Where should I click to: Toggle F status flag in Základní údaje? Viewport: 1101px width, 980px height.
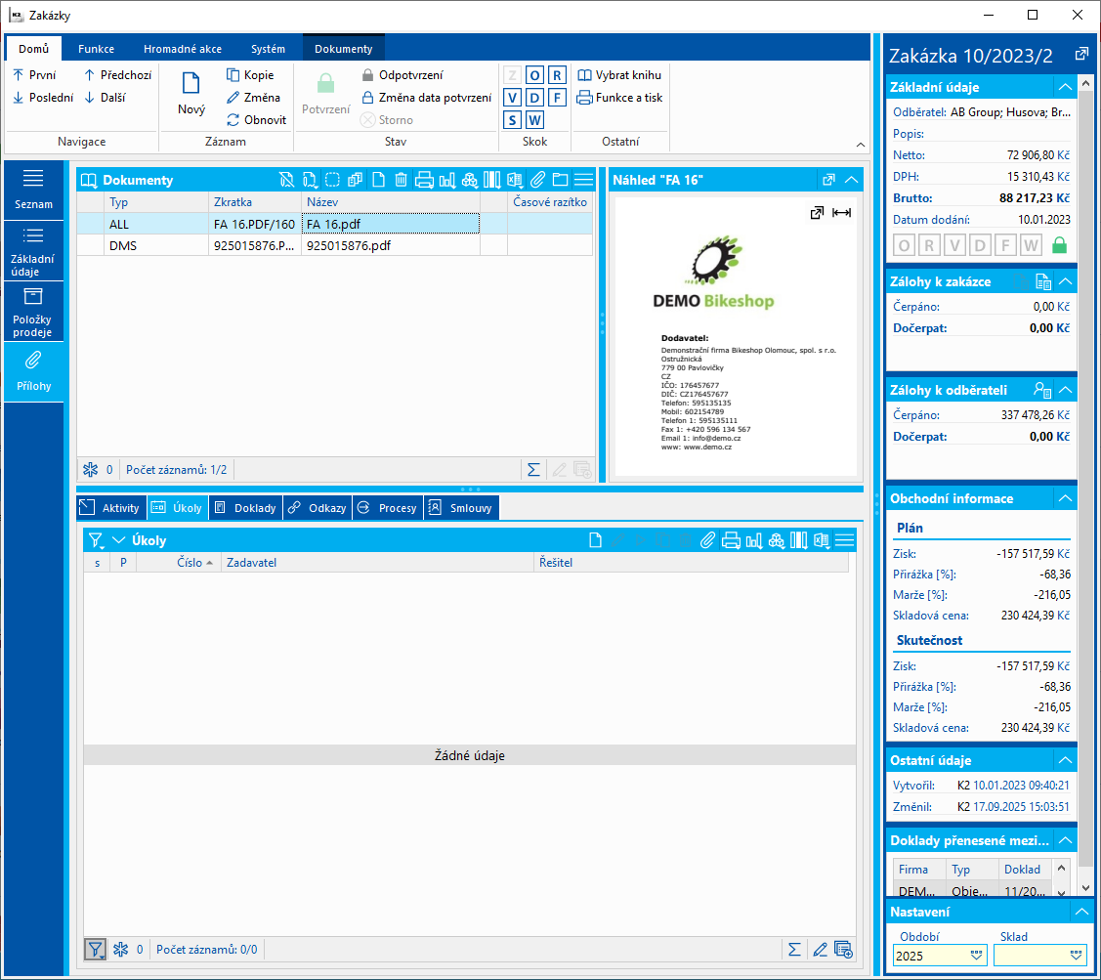tap(1005, 246)
